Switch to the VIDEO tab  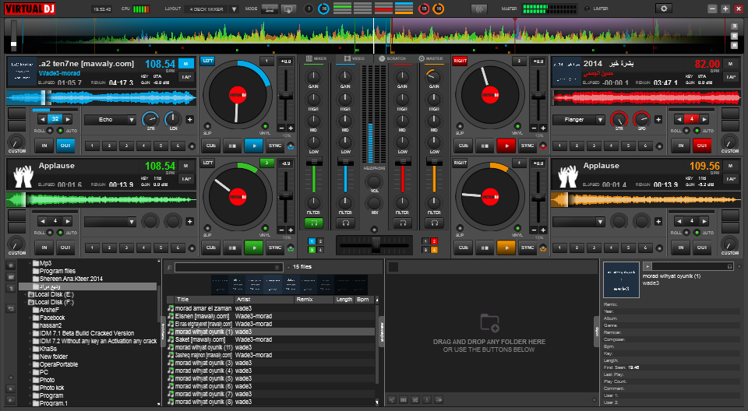pyautogui.click(x=355, y=58)
